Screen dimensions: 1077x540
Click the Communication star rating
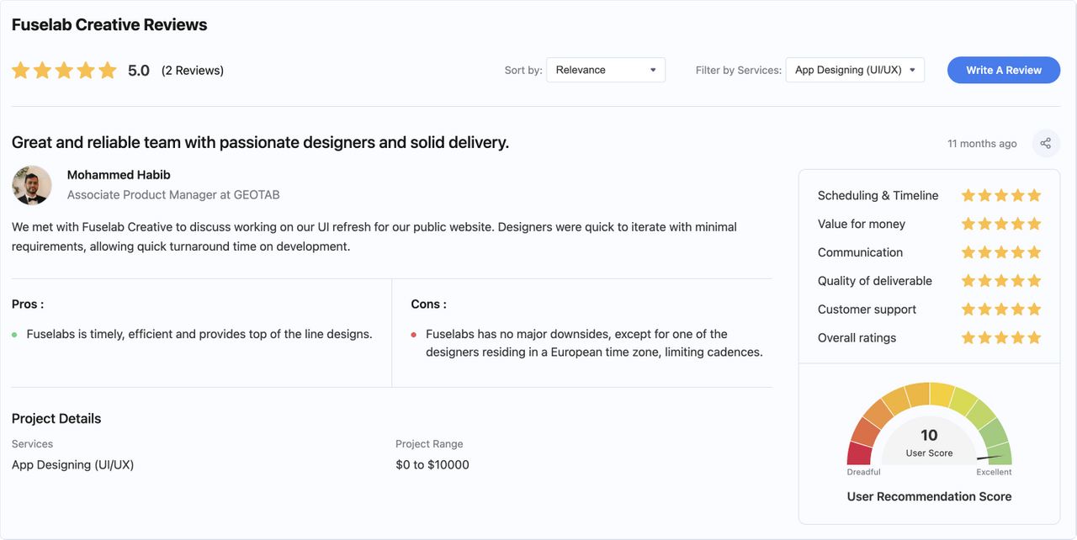pos(1001,251)
